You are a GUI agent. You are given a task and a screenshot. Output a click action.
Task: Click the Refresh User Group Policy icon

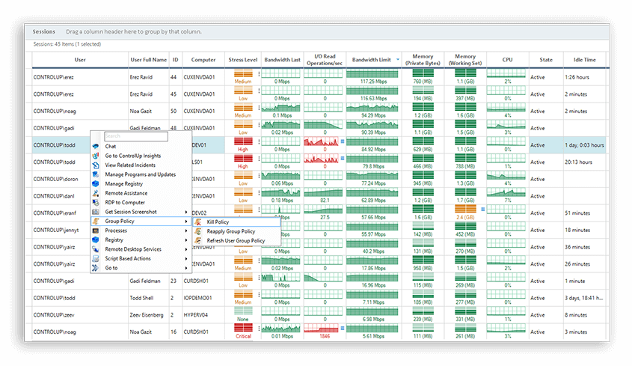tap(198, 240)
